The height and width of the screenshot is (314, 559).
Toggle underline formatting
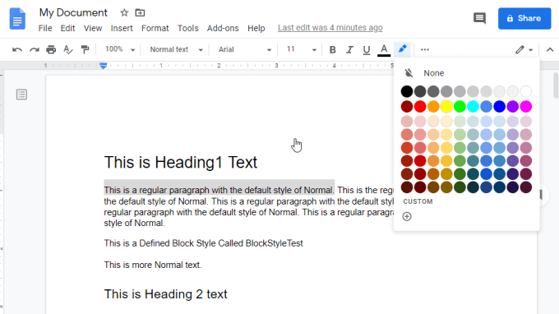coord(367,49)
